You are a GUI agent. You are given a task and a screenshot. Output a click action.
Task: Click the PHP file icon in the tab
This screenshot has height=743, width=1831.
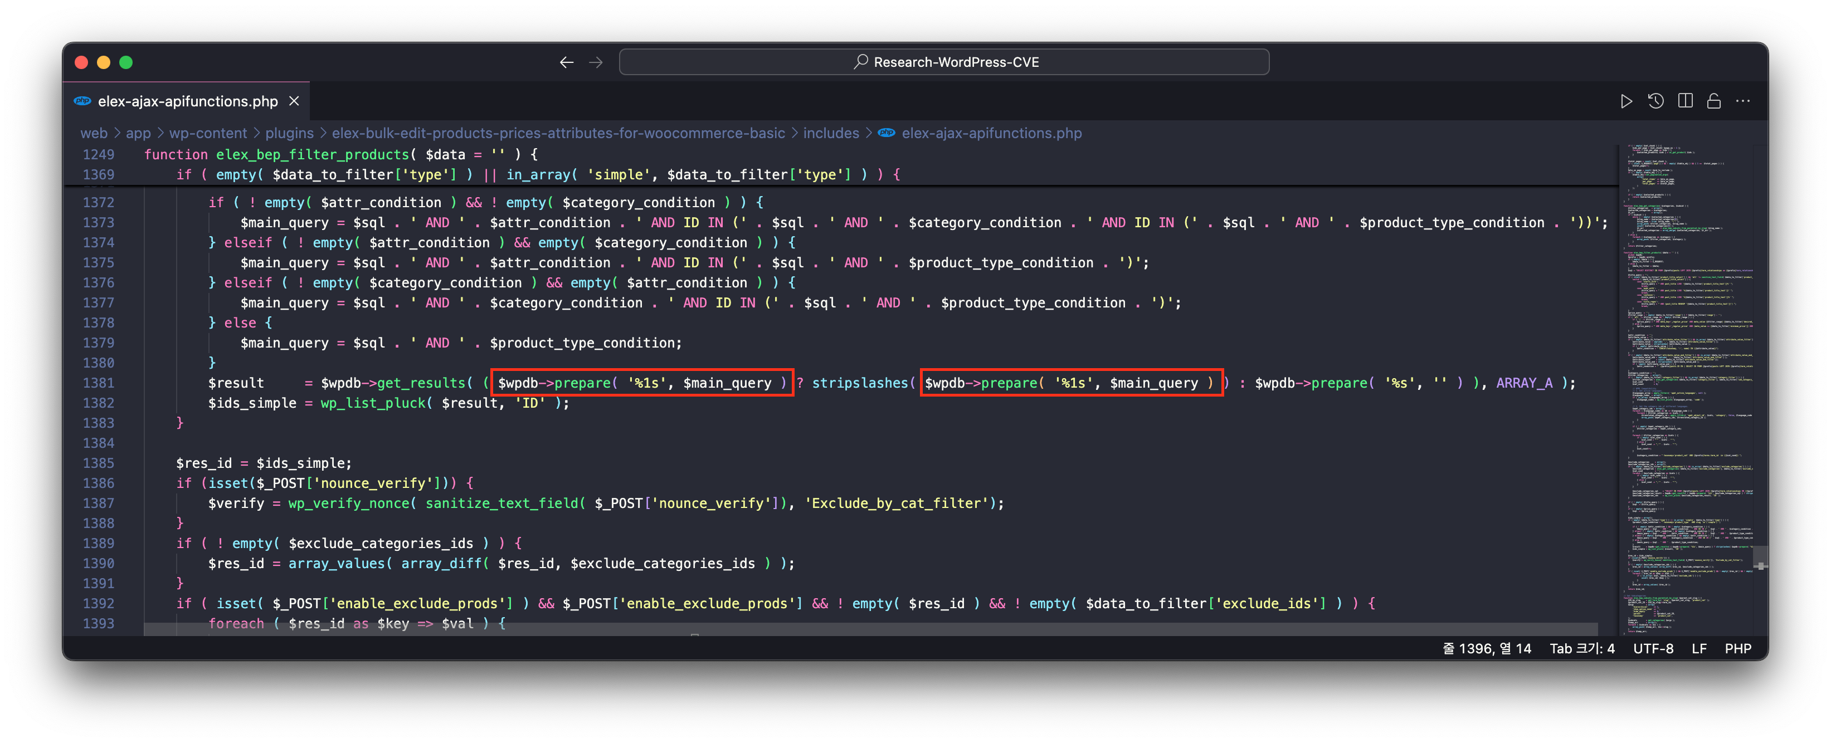pos(82,101)
